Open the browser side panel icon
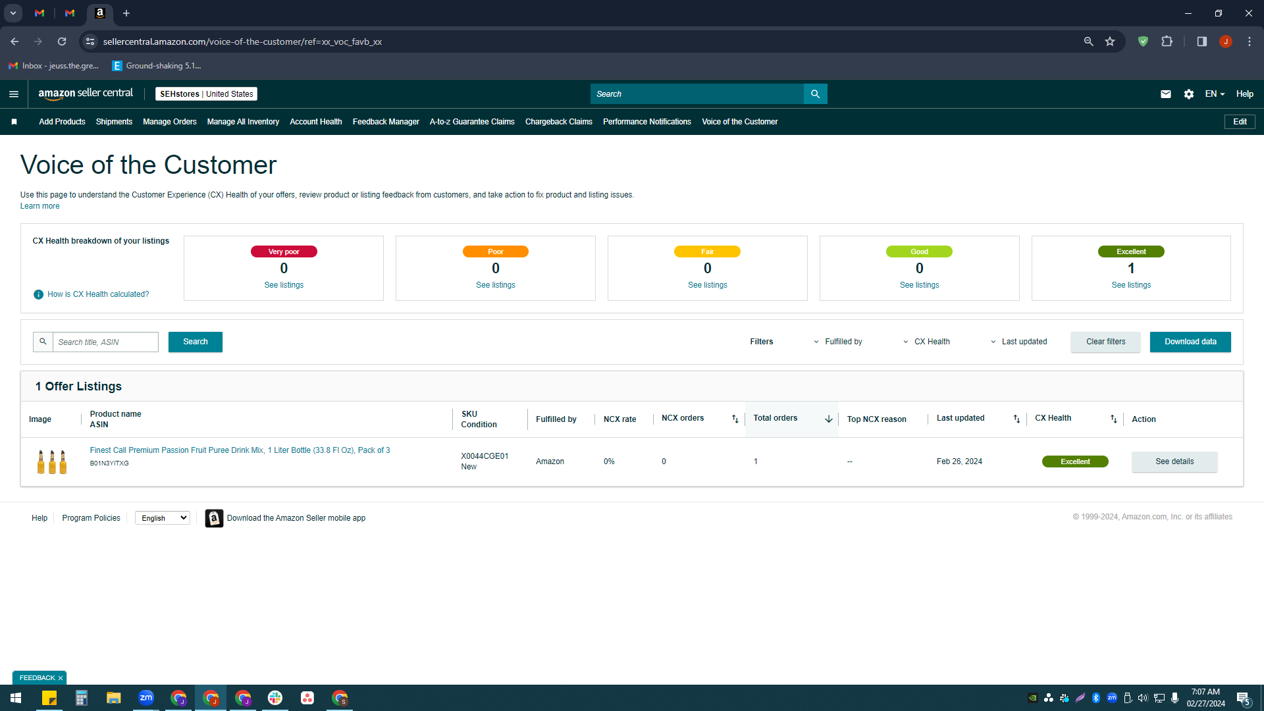Image resolution: width=1264 pixels, height=711 pixels. [x=1201, y=41]
